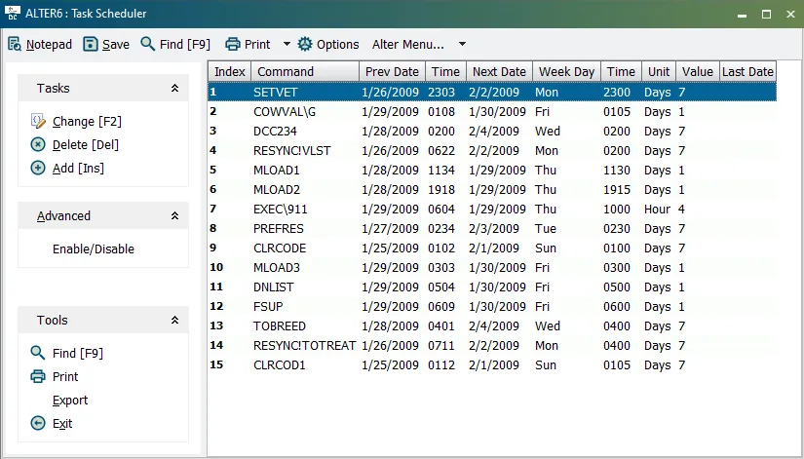The width and height of the screenshot is (804, 459).
Task: Collapse the Advanced panel
Action: tap(174, 216)
